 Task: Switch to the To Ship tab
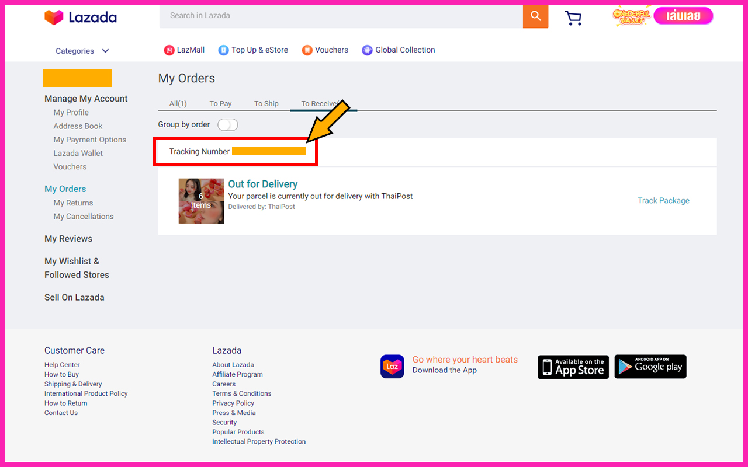pos(266,104)
